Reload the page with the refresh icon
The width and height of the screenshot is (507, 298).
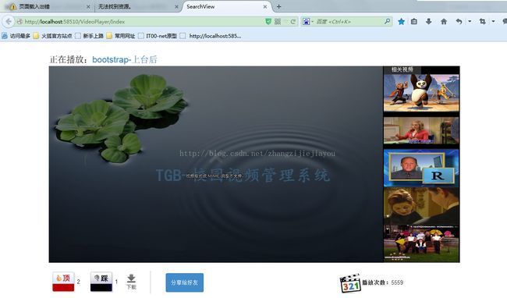293,22
